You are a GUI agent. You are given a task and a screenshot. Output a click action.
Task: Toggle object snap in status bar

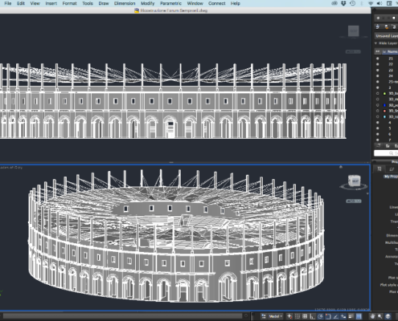328,316
